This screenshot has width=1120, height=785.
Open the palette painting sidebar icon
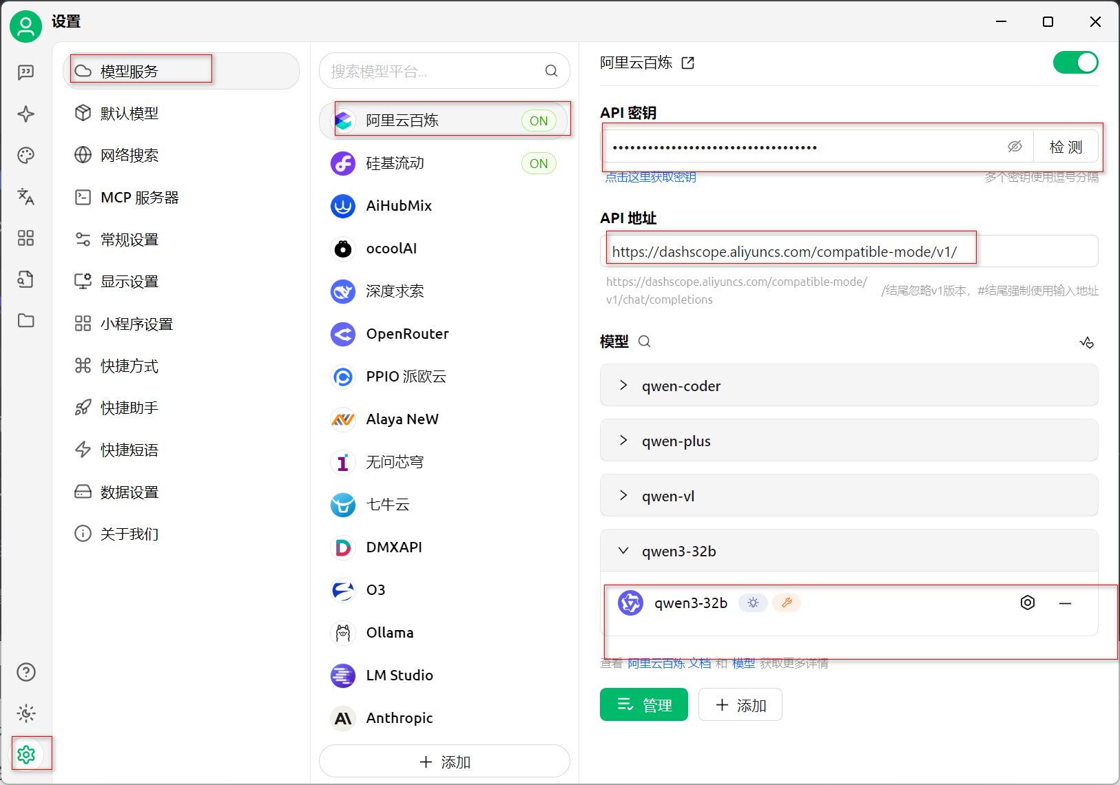pos(25,155)
